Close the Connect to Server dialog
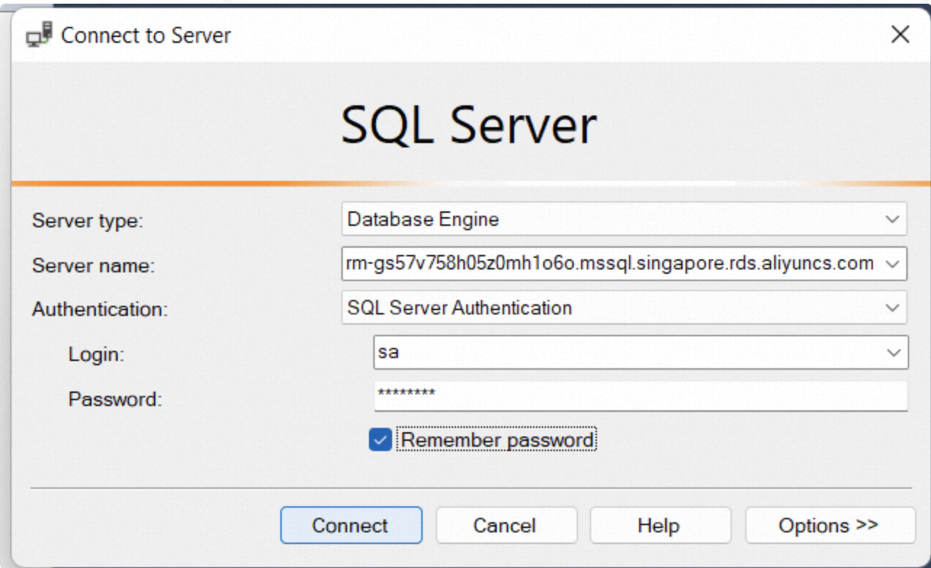The width and height of the screenshot is (931, 568). [x=900, y=34]
